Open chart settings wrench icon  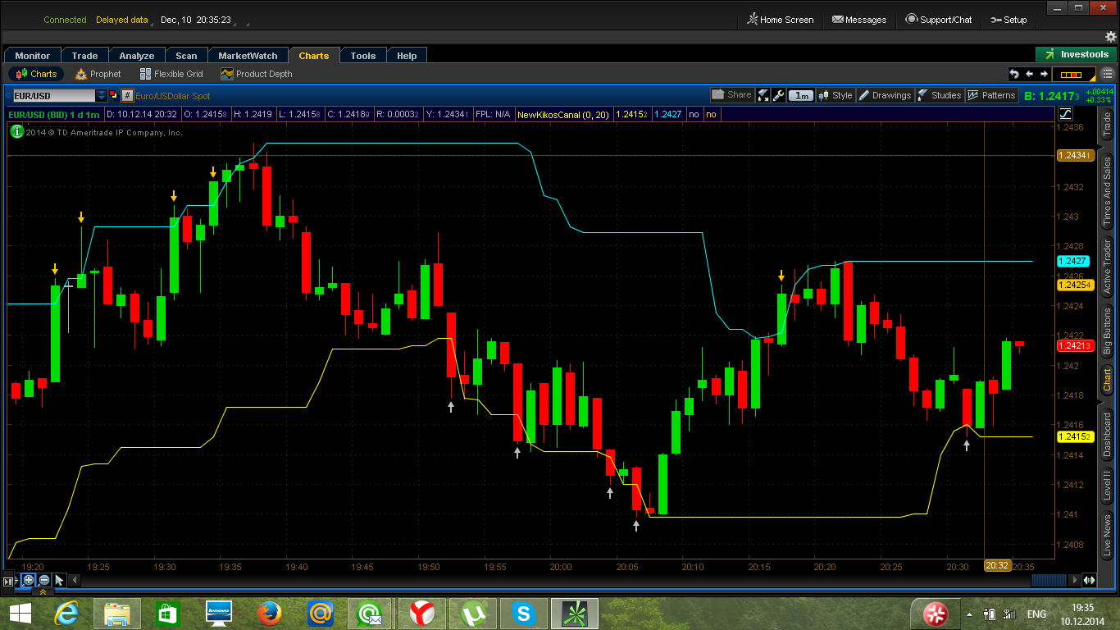click(778, 95)
